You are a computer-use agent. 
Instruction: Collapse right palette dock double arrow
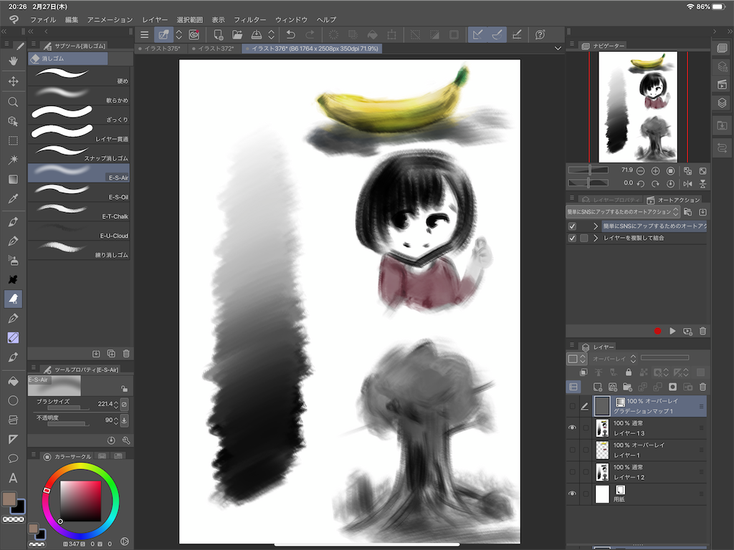point(729,32)
